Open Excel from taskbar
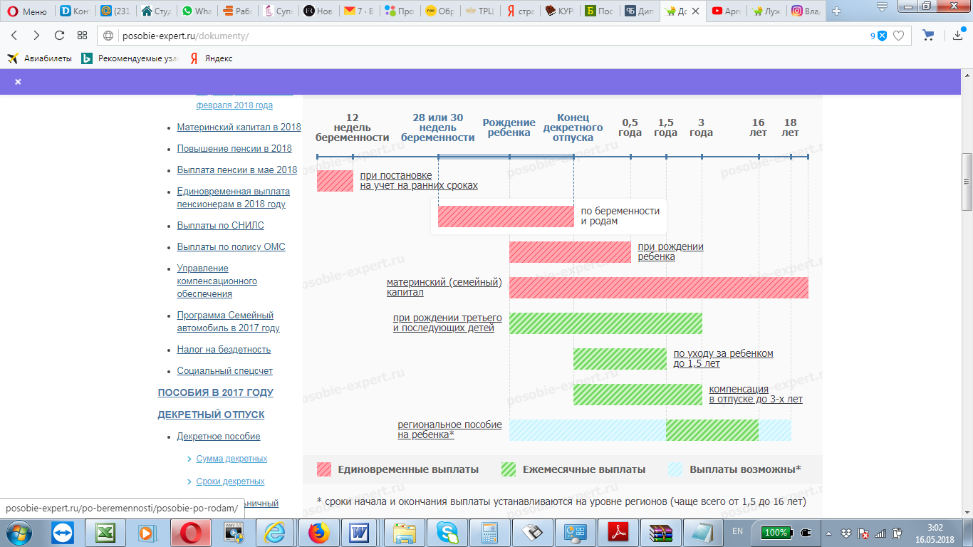Screen dimensions: 973x547 click(106, 532)
